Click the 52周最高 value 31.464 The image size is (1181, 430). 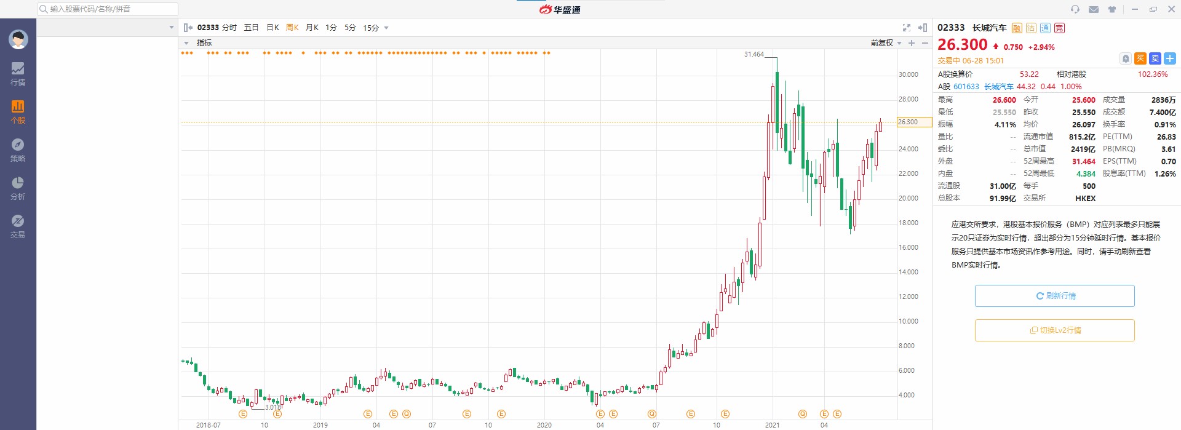tap(1084, 162)
